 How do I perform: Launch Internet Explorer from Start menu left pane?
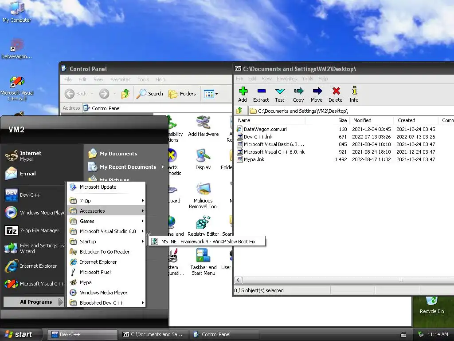tap(31, 266)
